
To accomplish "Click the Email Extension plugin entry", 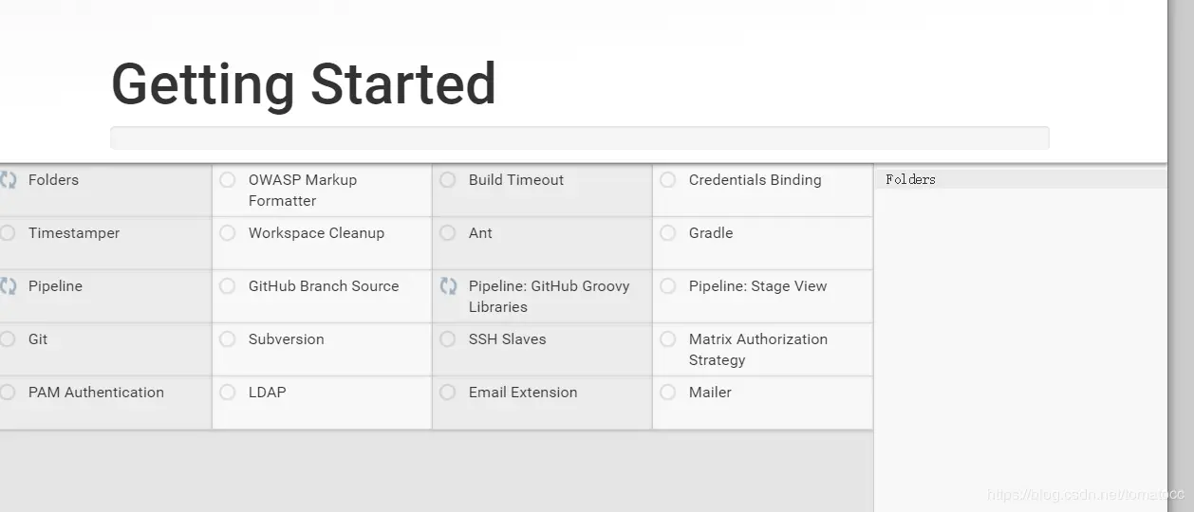I will point(522,393).
